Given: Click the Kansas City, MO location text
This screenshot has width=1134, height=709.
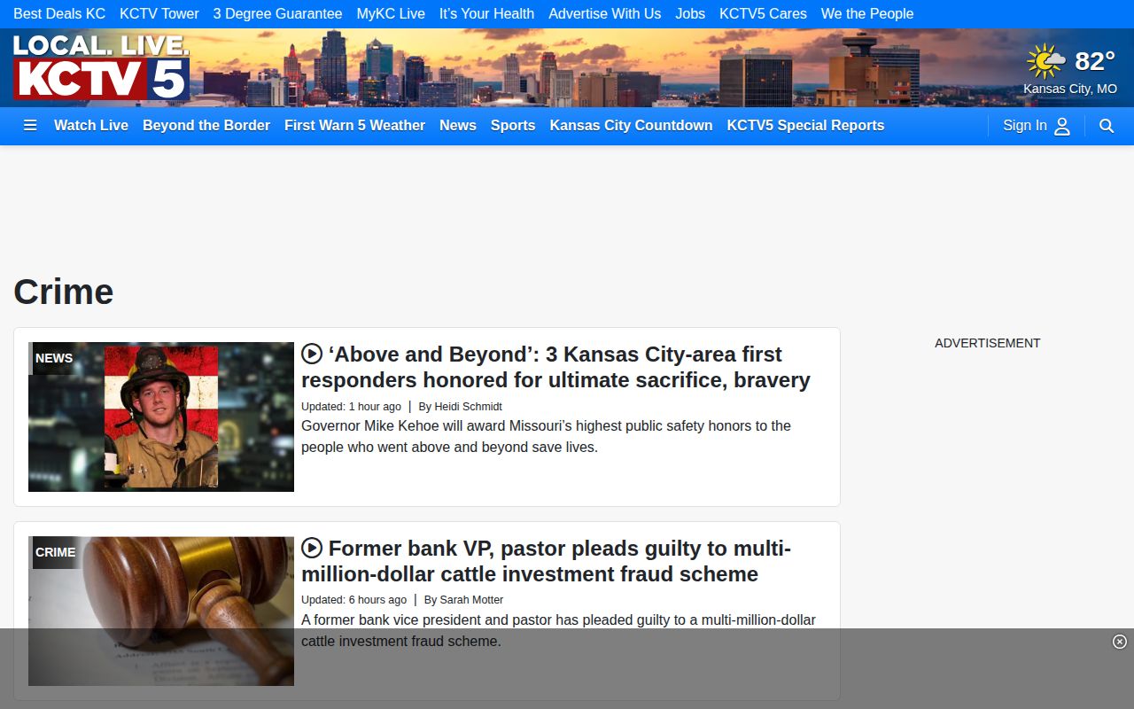Looking at the screenshot, I should pyautogui.click(x=1070, y=89).
